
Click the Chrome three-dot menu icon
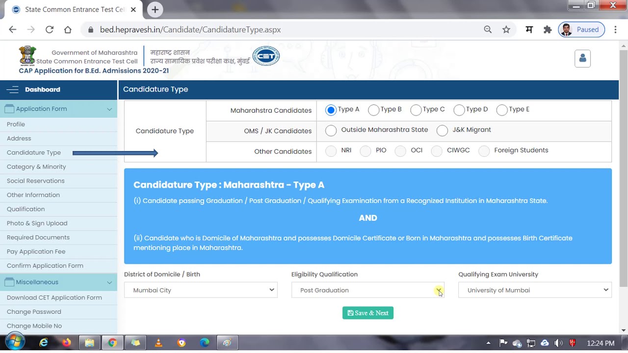(615, 29)
